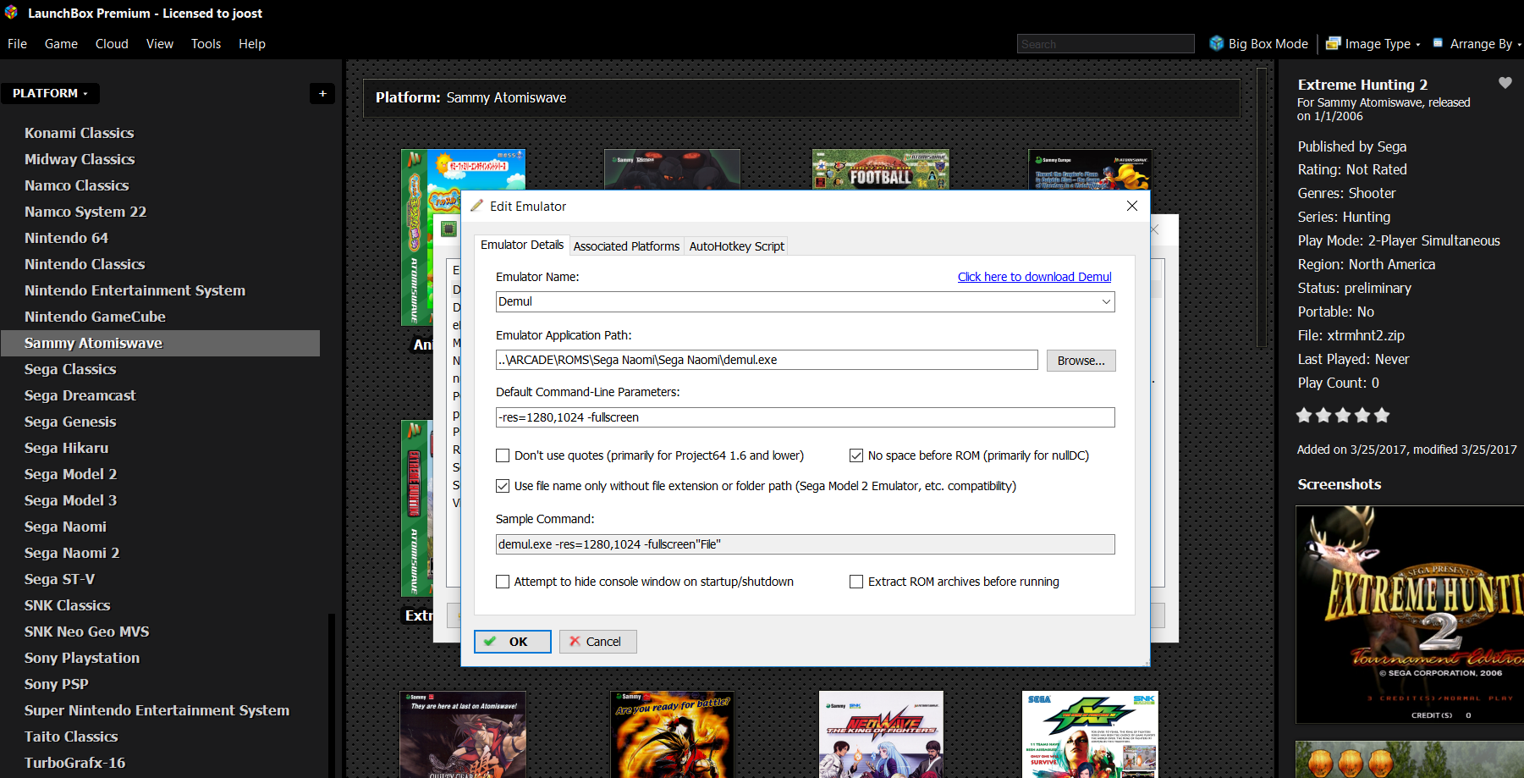This screenshot has width=1524, height=778.
Task: Toggle favorite heart for Extreme Hunting 2
Action: click(x=1505, y=83)
